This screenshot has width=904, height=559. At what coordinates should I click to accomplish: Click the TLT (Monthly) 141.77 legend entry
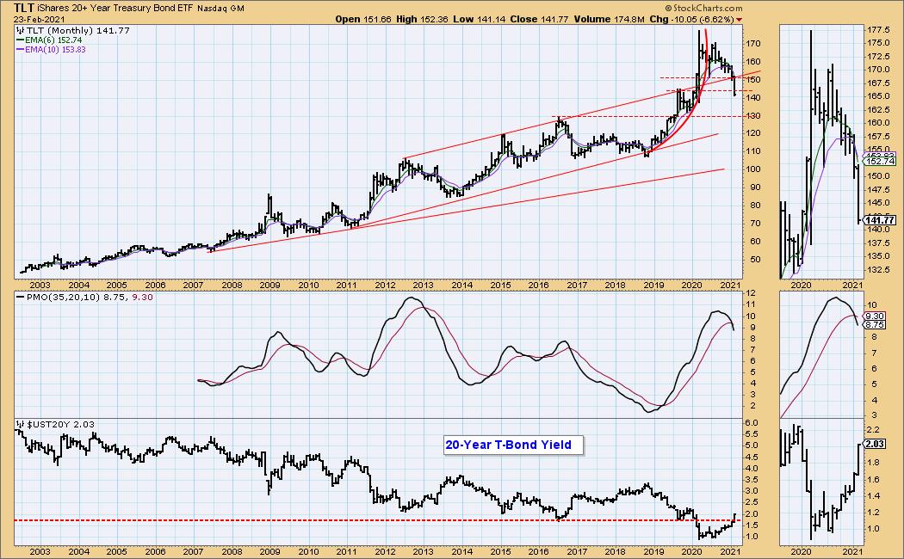(x=78, y=30)
